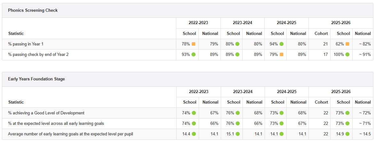Click green circle beside 14.4 average goals
The width and height of the screenshot is (375, 143).
tap(194, 134)
